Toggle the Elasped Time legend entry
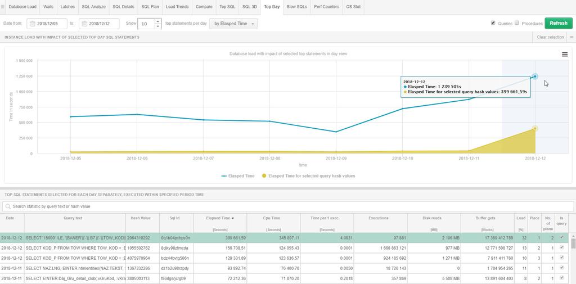Viewport: 576px width, 284px height. [x=238, y=176]
